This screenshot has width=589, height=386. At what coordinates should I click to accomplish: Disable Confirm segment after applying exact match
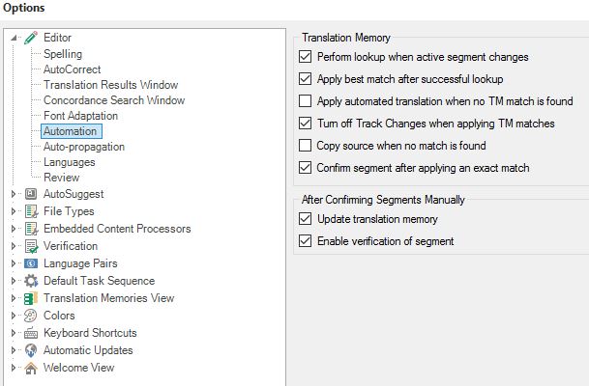click(x=305, y=168)
